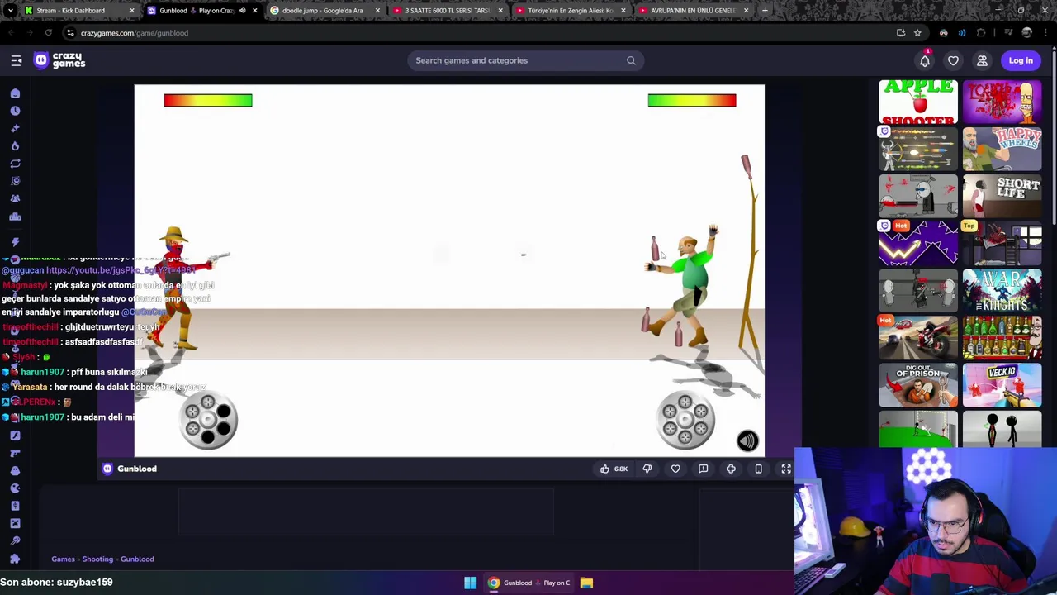Open the YouTube link in chat
The height and width of the screenshot is (595, 1057).
[120, 270]
